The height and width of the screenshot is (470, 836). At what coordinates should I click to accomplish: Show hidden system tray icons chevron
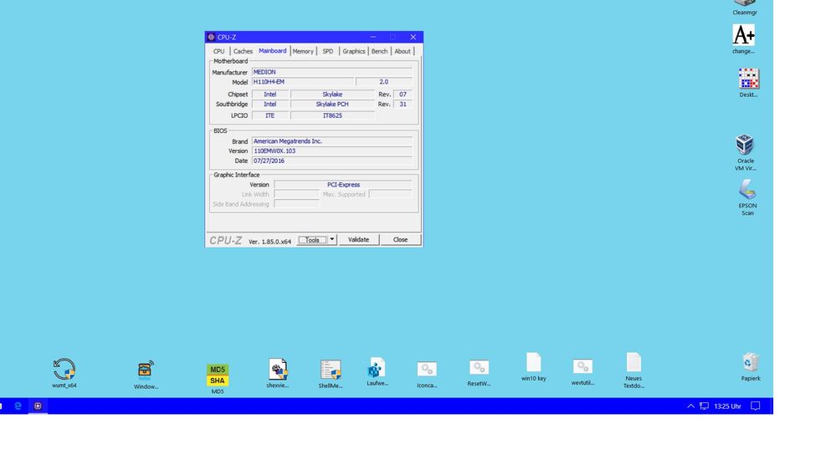[x=690, y=406]
